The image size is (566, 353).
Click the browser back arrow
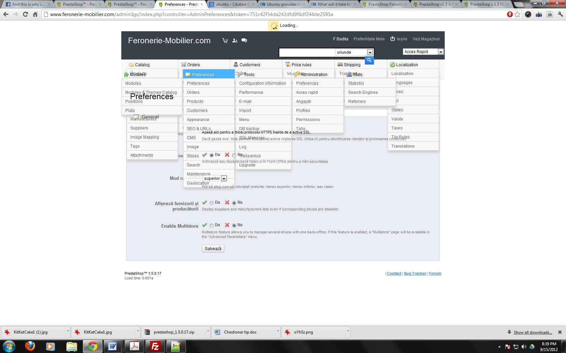tap(6, 14)
